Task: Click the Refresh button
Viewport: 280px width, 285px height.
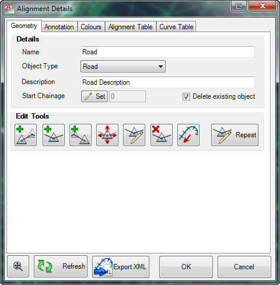Action: (x=61, y=266)
